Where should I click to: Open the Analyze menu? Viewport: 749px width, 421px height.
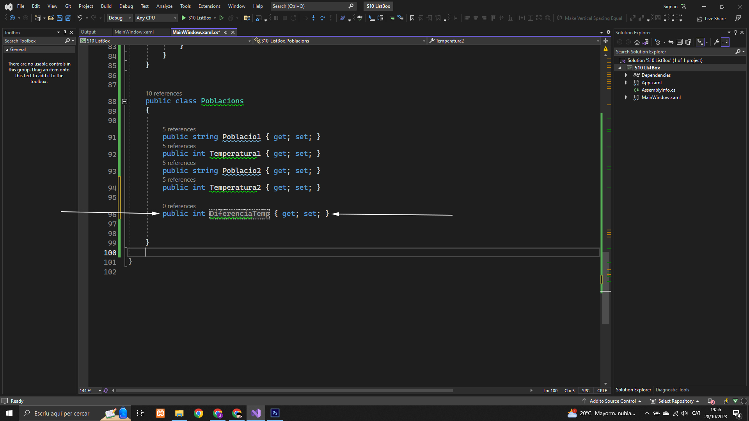(164, 6)
